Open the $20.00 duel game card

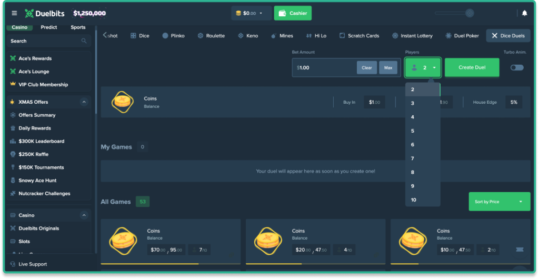tap(316, 242)
